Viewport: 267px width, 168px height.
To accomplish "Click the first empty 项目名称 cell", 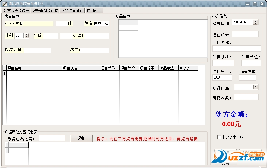I will (34, 73).
